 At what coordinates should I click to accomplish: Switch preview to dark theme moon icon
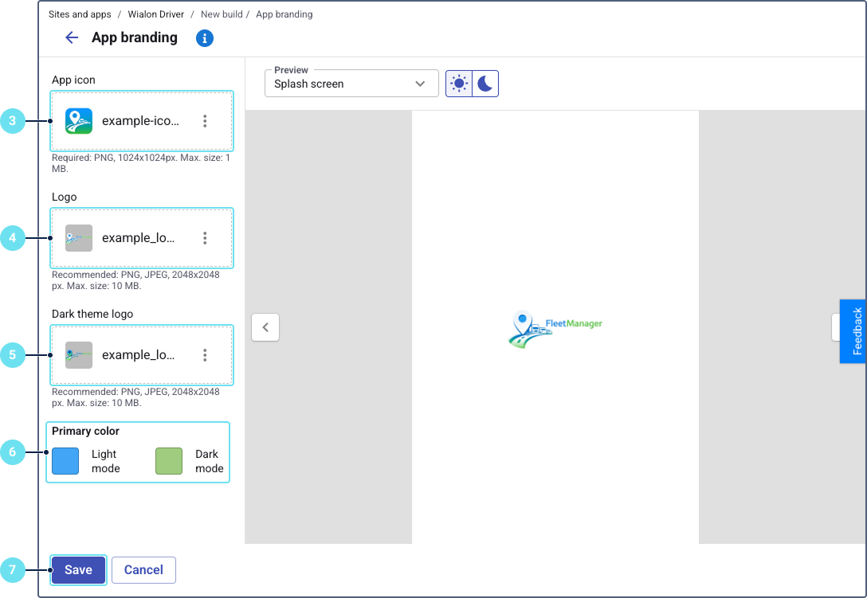(x=485, y=84)
